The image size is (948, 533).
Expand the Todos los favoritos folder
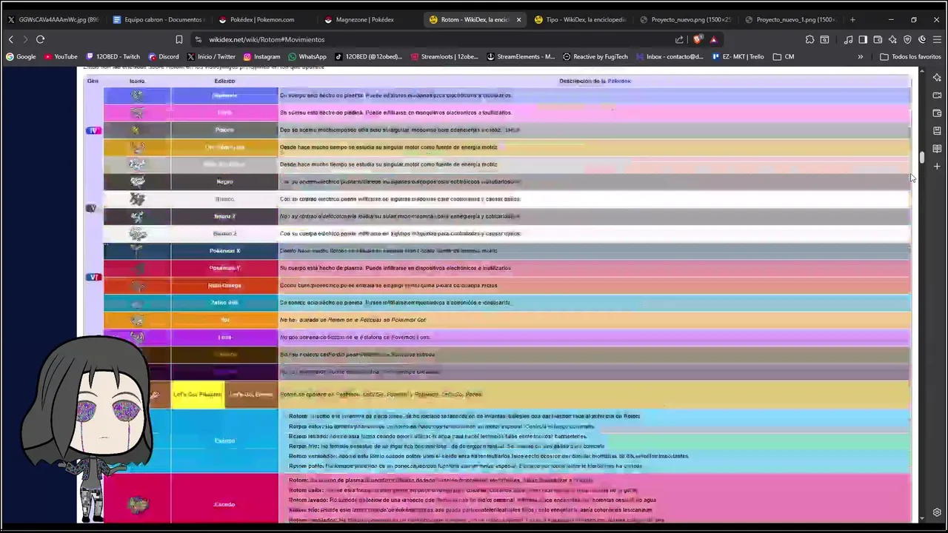910,56
